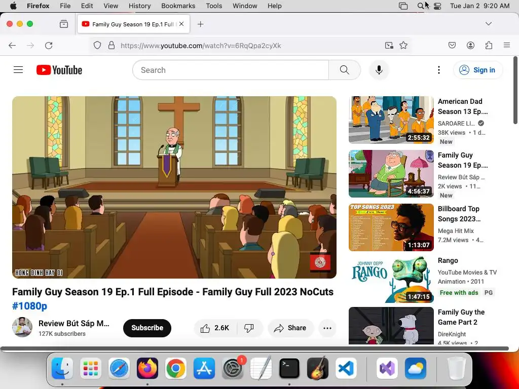
Task: Click the video player to pause
Action: (x=174, y=187)
